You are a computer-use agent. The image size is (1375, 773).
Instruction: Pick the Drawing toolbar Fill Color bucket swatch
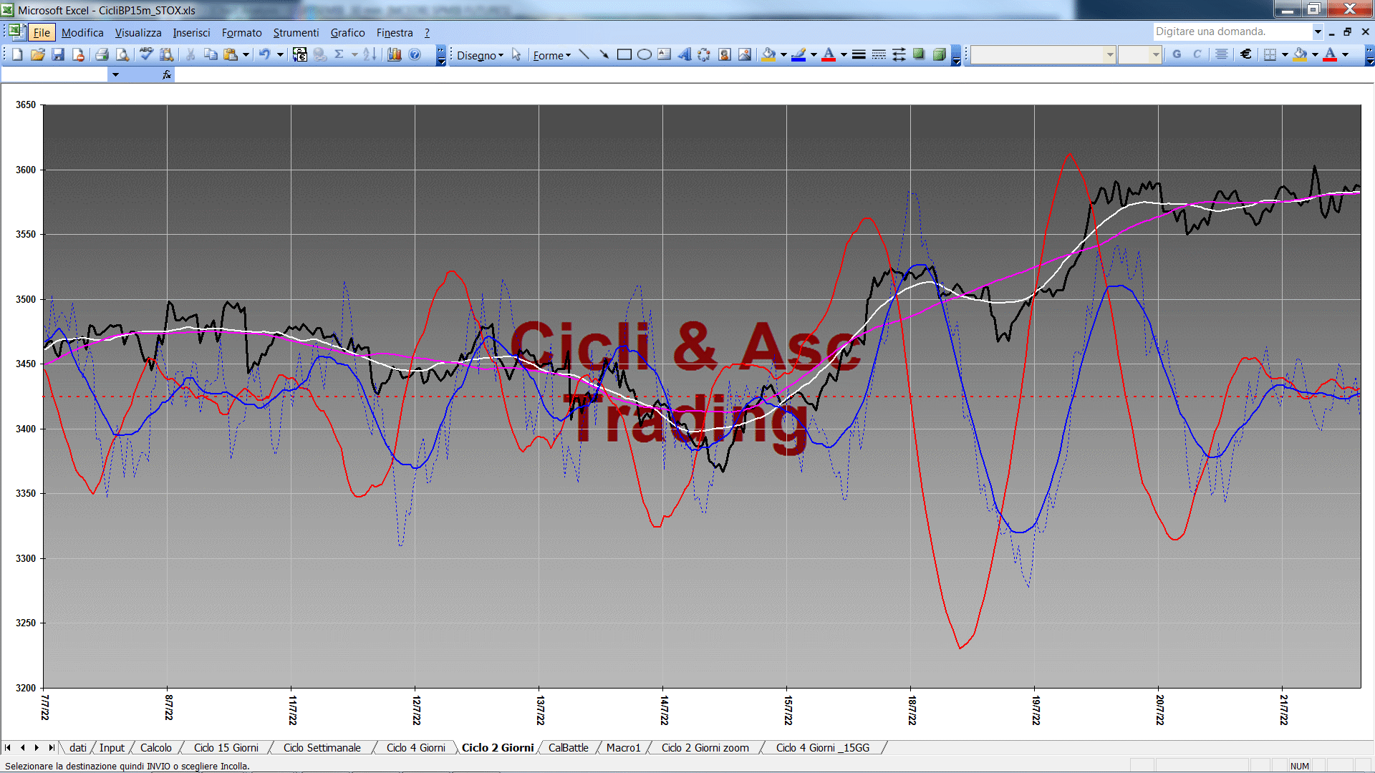tap(768, 54)
